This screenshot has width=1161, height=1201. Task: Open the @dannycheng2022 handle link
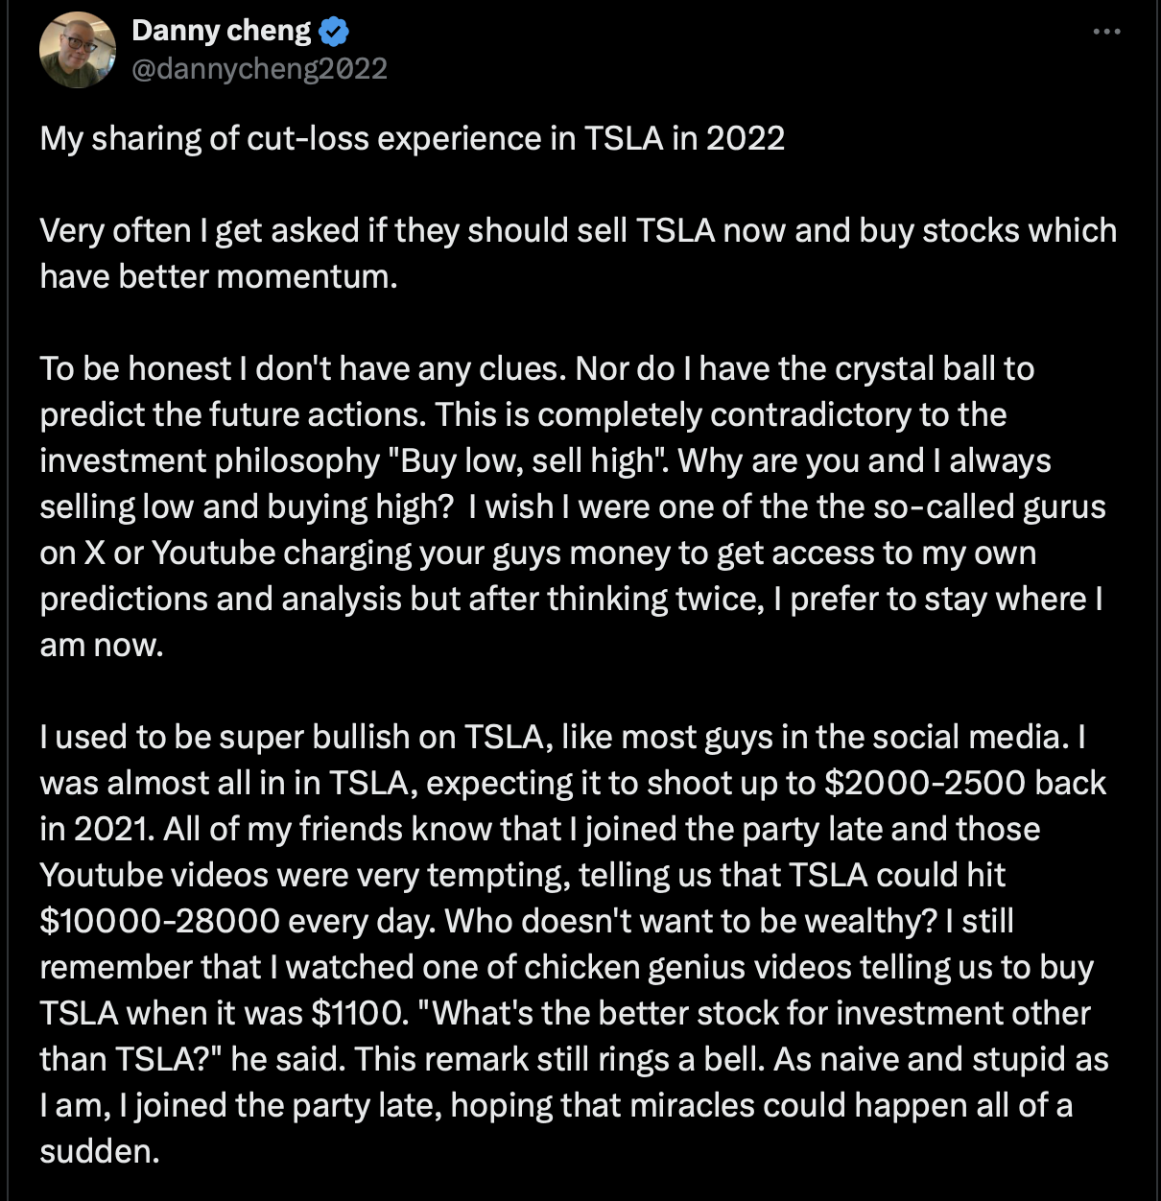pos(259,69)
